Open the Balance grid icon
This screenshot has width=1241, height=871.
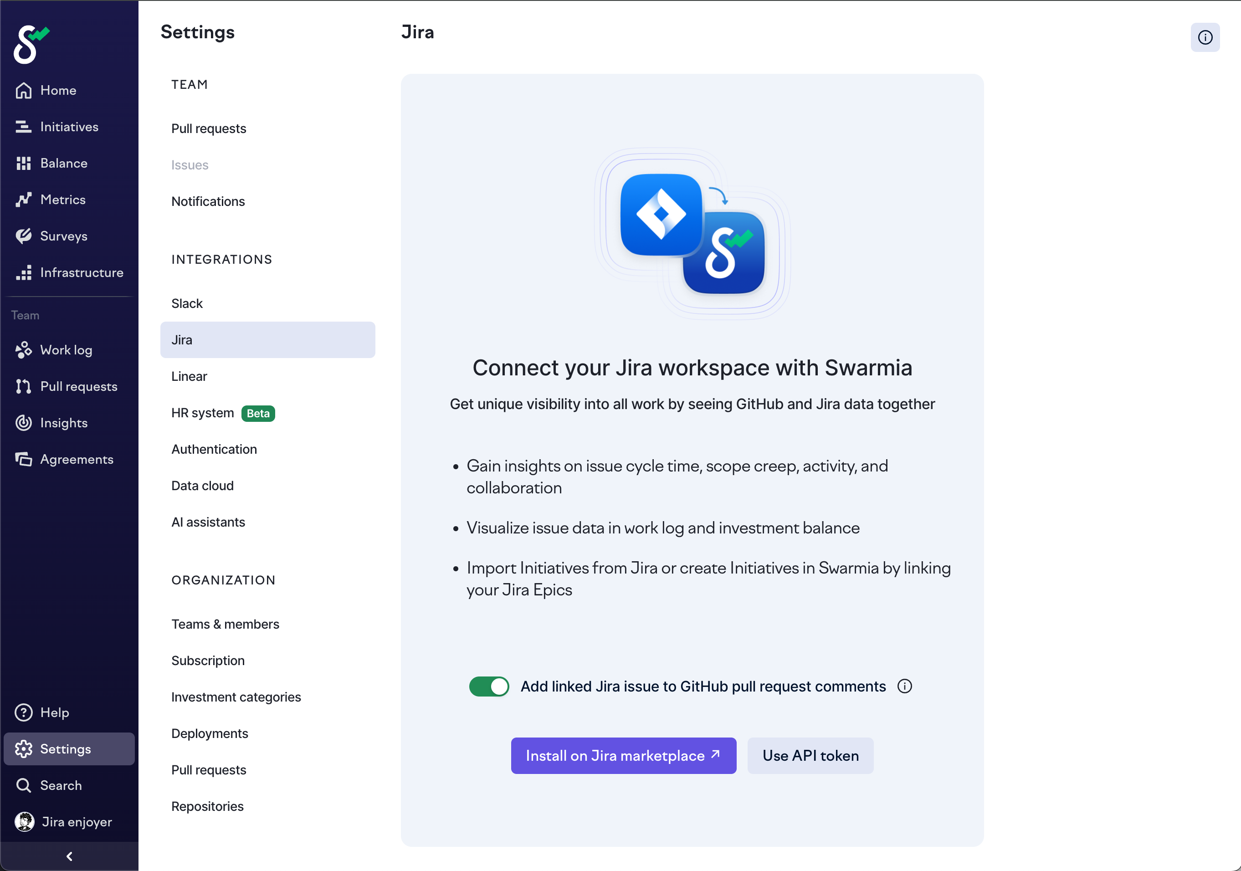(23, 163)
